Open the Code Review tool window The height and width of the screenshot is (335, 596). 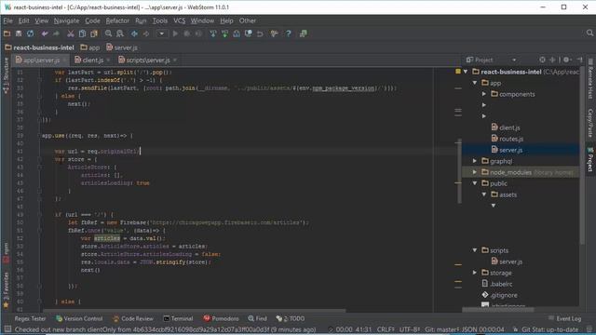click(x=132, y=318)
